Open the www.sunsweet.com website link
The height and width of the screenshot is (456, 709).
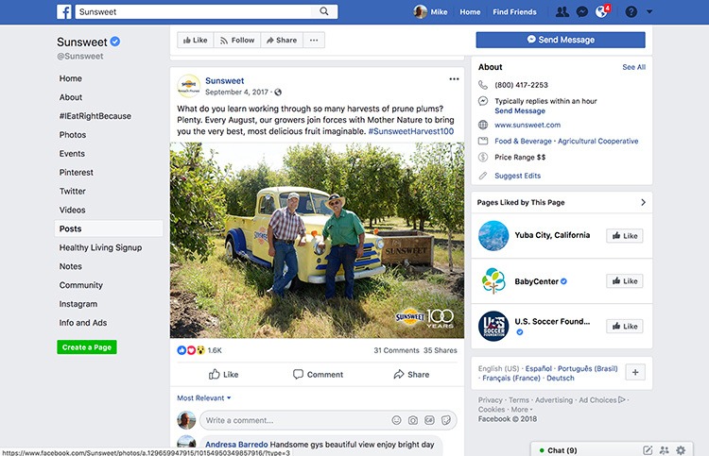coord(527,125)
